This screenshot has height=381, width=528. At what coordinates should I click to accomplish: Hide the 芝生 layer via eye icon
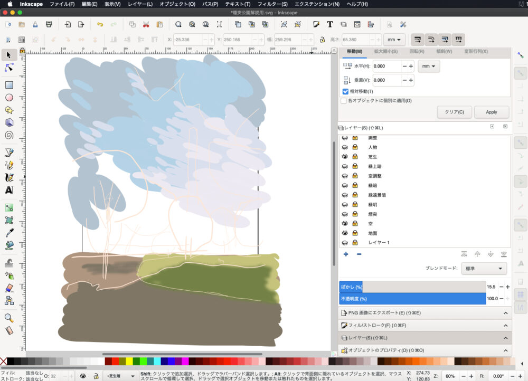pyautogui.click(x=345, y=157)
